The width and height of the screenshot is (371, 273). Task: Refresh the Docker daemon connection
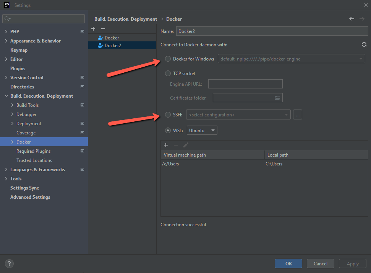(x=364, y=44)
